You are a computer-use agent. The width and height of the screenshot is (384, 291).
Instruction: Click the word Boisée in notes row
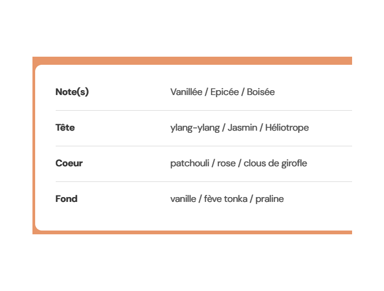click(x=261, y=92)
